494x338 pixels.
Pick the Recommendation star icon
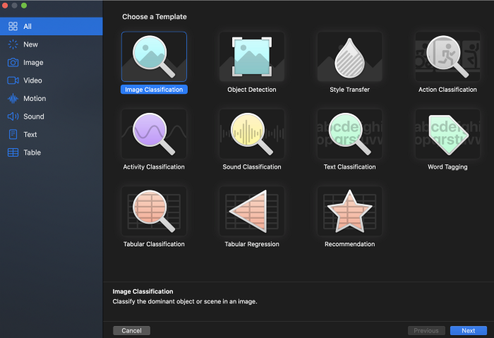(x=349, y=211)
